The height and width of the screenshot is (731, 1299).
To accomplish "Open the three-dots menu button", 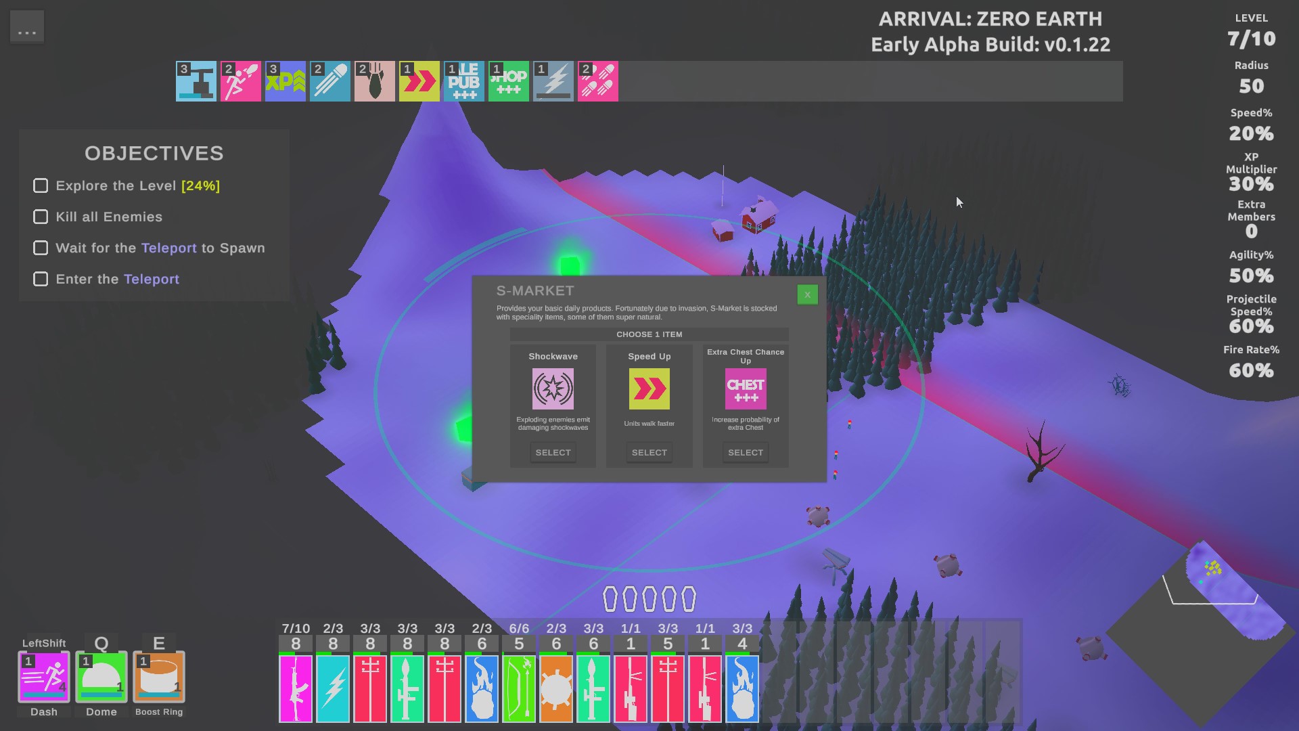I will (27, 27).
